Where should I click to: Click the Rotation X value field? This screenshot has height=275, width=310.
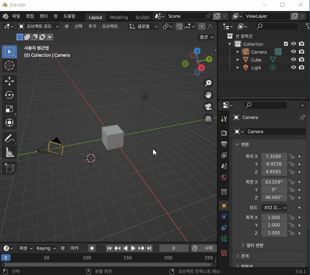point(274,182)
